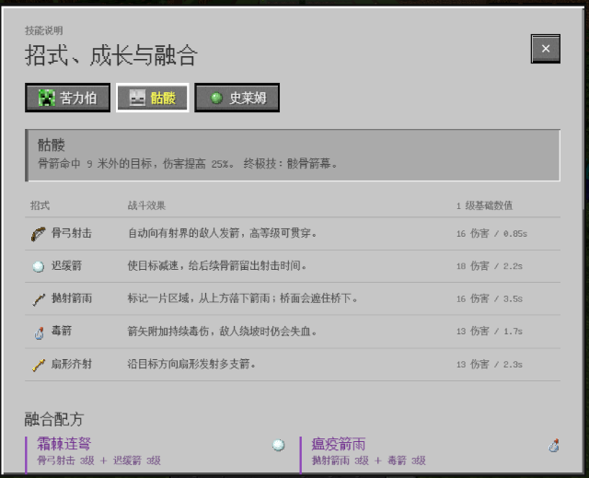Click the value 16 伤害 / 0.85s
Viewport: 589px width, 478px height.
coord(491,233)
